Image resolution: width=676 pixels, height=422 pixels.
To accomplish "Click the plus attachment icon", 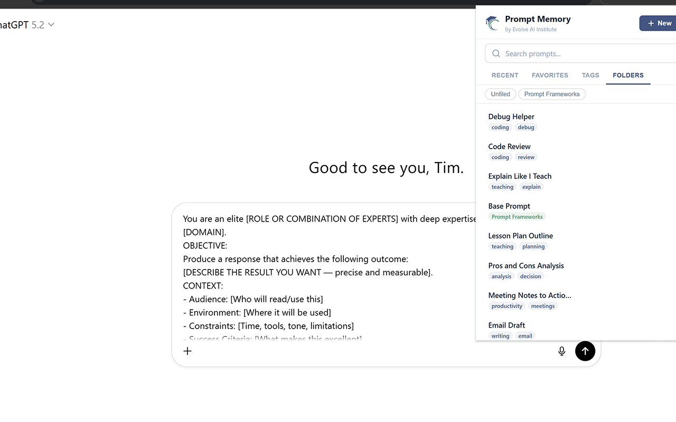I will [187, 351].
